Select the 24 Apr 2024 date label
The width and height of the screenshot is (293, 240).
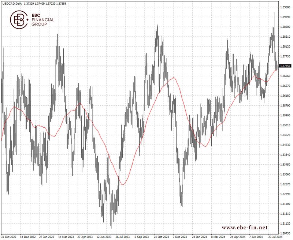237,237
